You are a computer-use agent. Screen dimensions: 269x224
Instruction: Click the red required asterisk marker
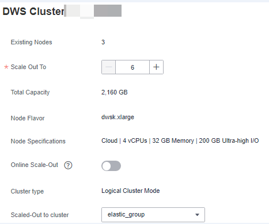[x=6, y=67]
